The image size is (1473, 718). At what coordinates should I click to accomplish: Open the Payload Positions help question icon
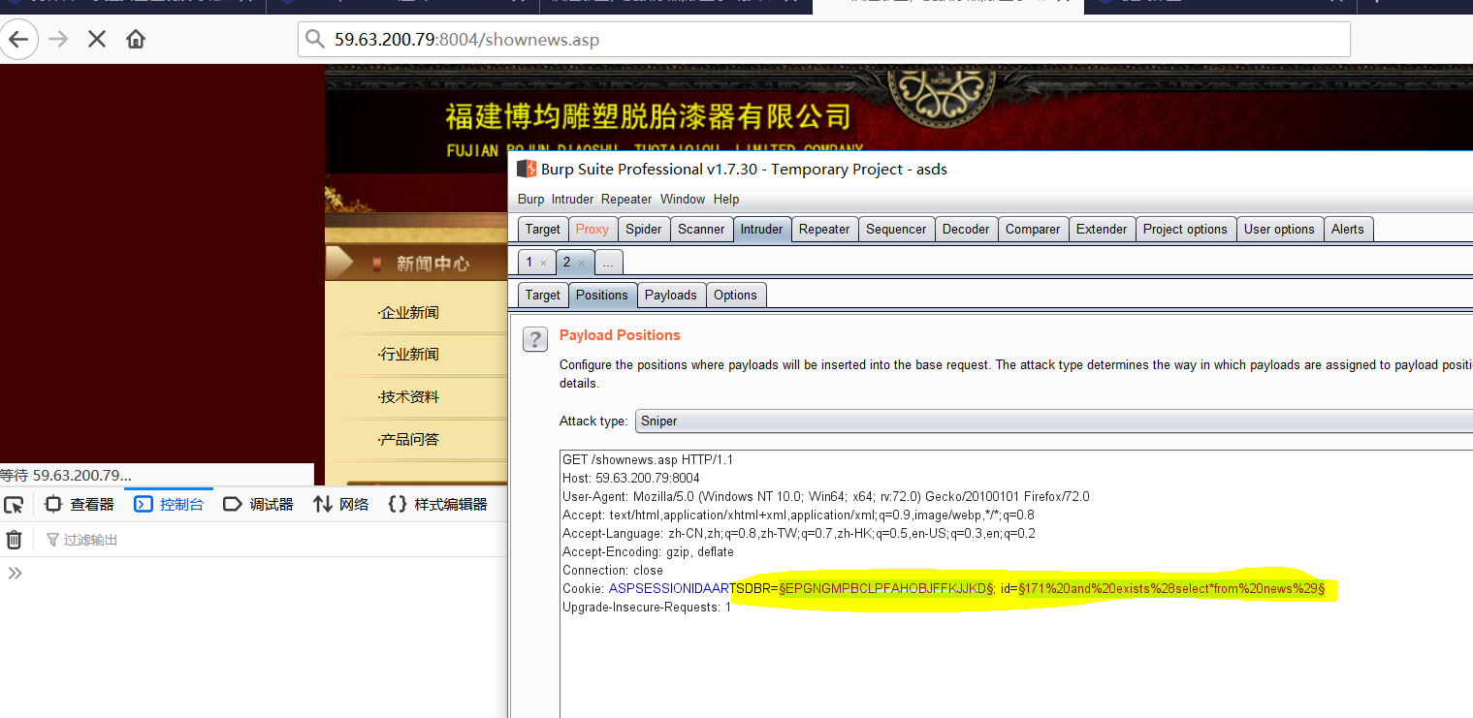pos(534,338)
